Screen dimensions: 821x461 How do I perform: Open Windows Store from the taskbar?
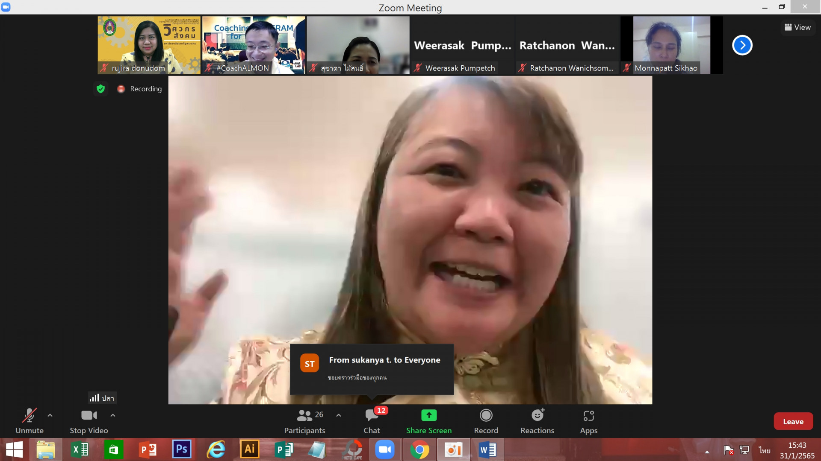point(114,449)
